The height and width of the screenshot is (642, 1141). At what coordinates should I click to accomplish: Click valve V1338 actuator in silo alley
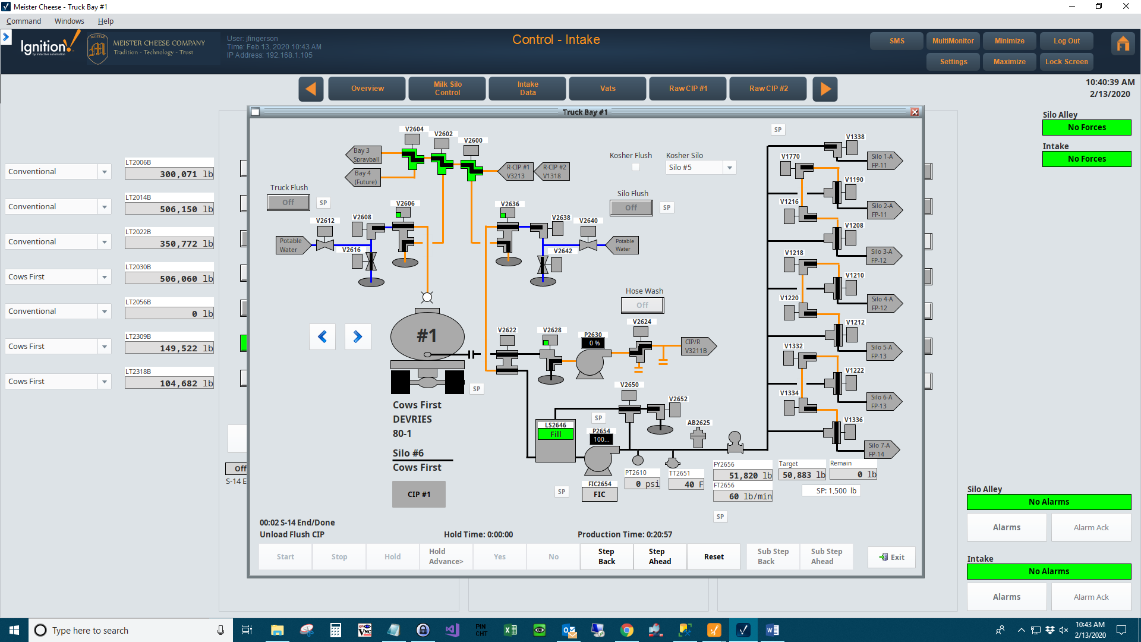[852, 147]
